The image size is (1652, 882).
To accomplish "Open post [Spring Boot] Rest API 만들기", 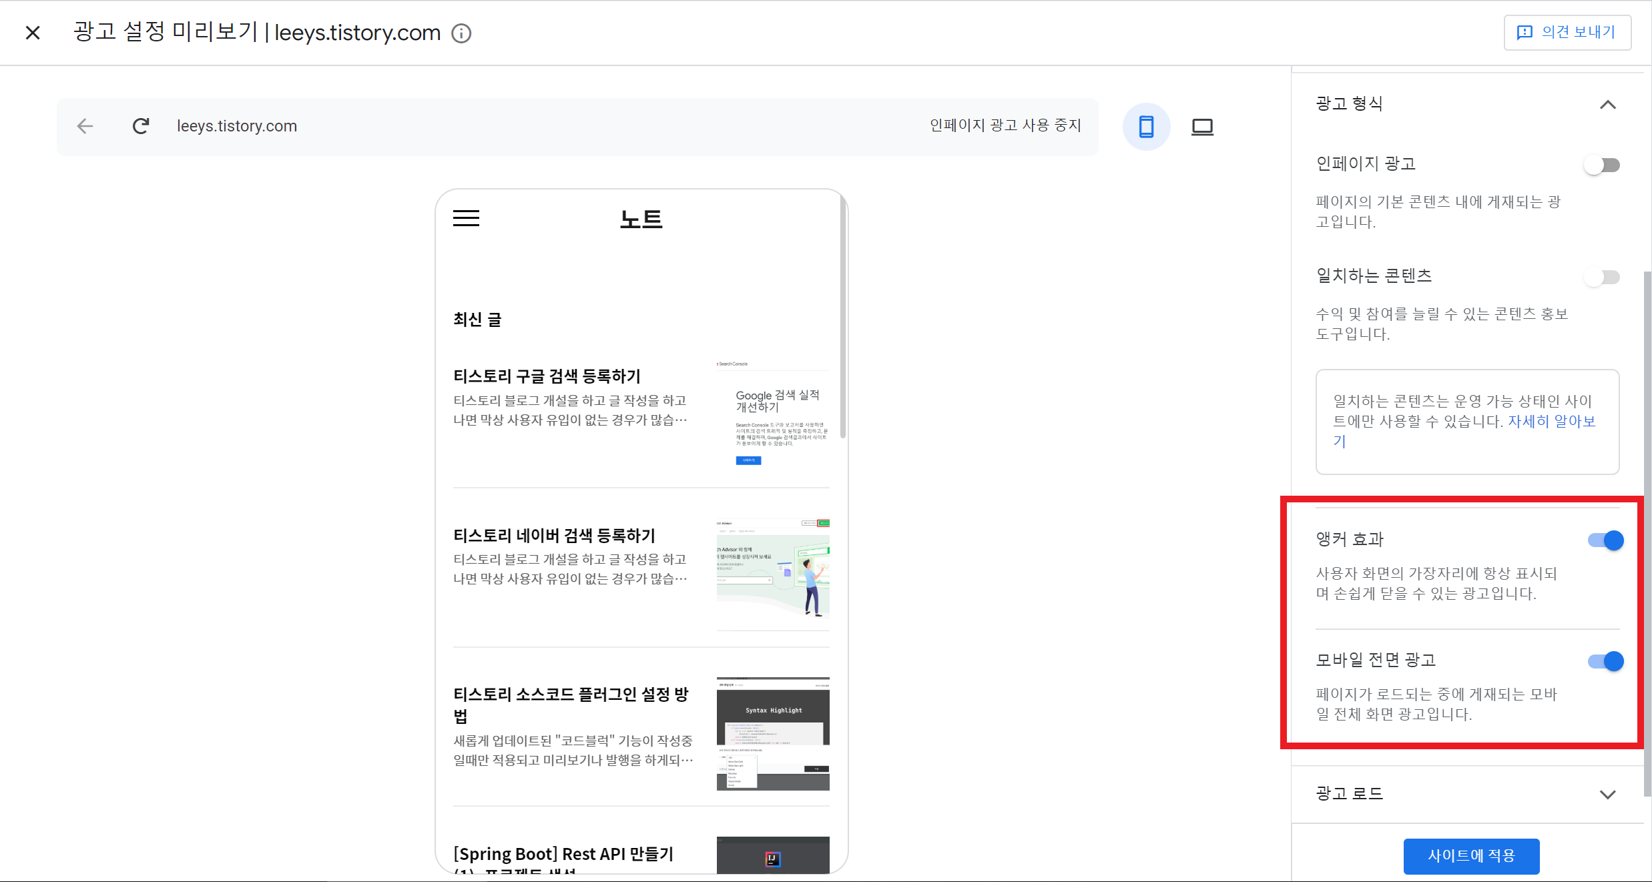I will pyautogui.click(x=563, y=854).
